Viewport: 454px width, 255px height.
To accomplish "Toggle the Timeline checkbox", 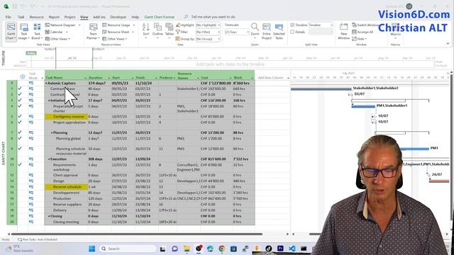I will tap(292, 25).
